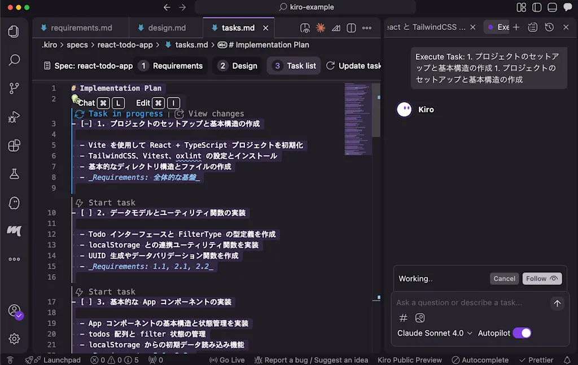
Task: Expand the react-todo-app breadcrumb segment
Action: (125, 45)
